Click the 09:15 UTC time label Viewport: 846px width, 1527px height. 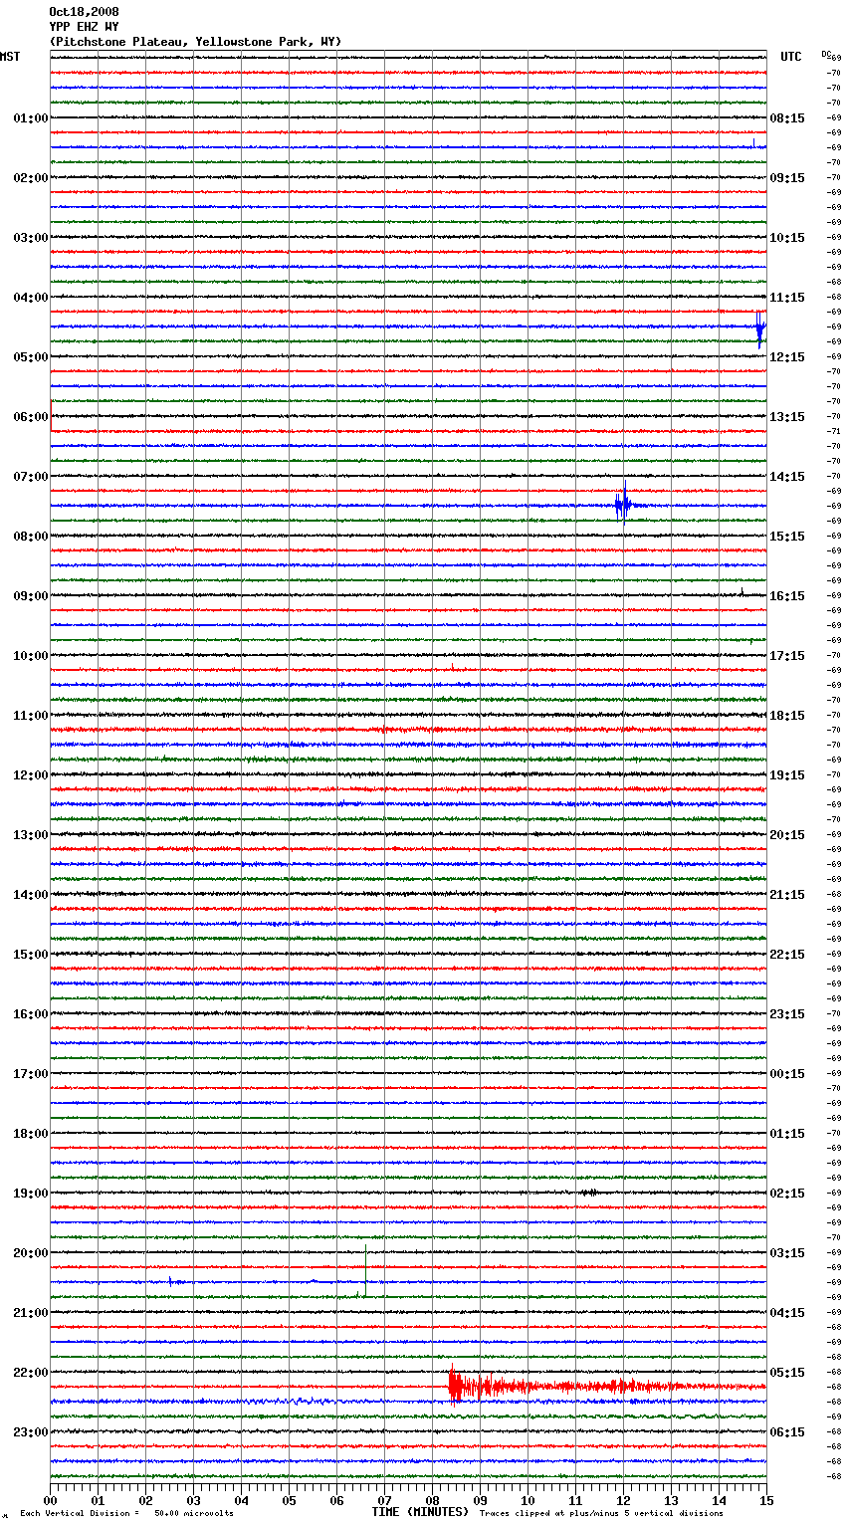(787, 178)
